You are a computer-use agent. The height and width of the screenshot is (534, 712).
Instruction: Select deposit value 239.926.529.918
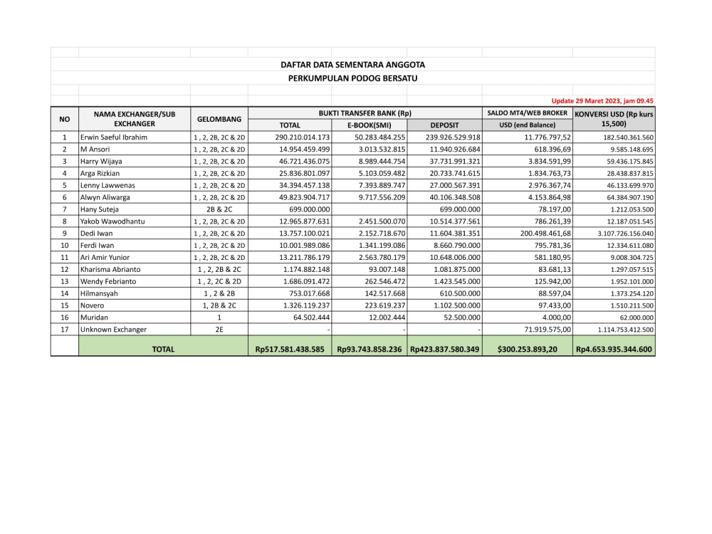(453, 137)
